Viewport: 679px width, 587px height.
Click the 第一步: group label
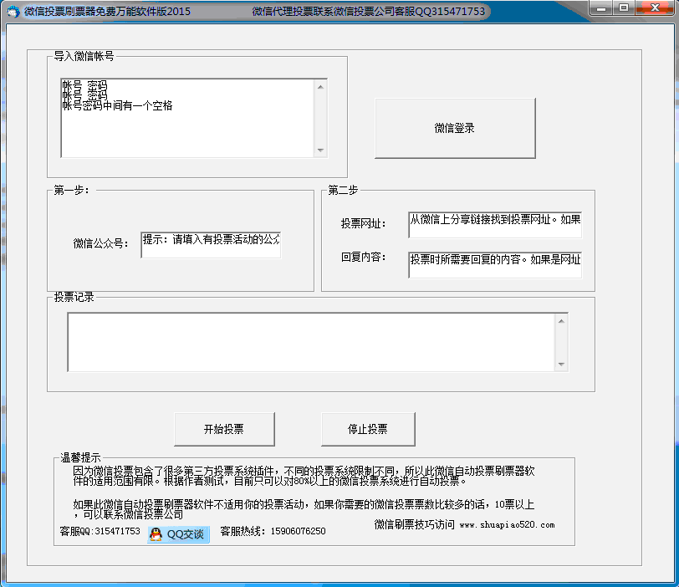[71, 190]
